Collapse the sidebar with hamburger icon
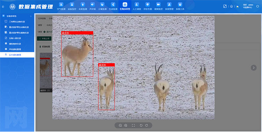The width and height of the screenshot is (262, 132). click(x=3, y=7)
